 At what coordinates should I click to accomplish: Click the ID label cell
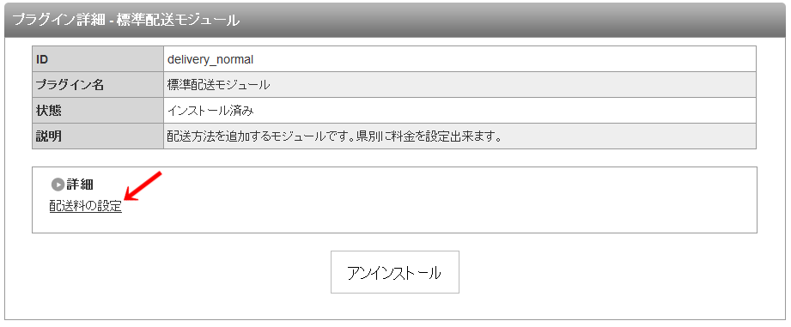(x=98, y=59)
